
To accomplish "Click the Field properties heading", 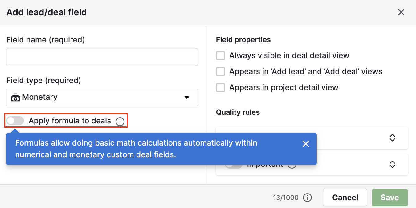I will [x=243, y=40].
